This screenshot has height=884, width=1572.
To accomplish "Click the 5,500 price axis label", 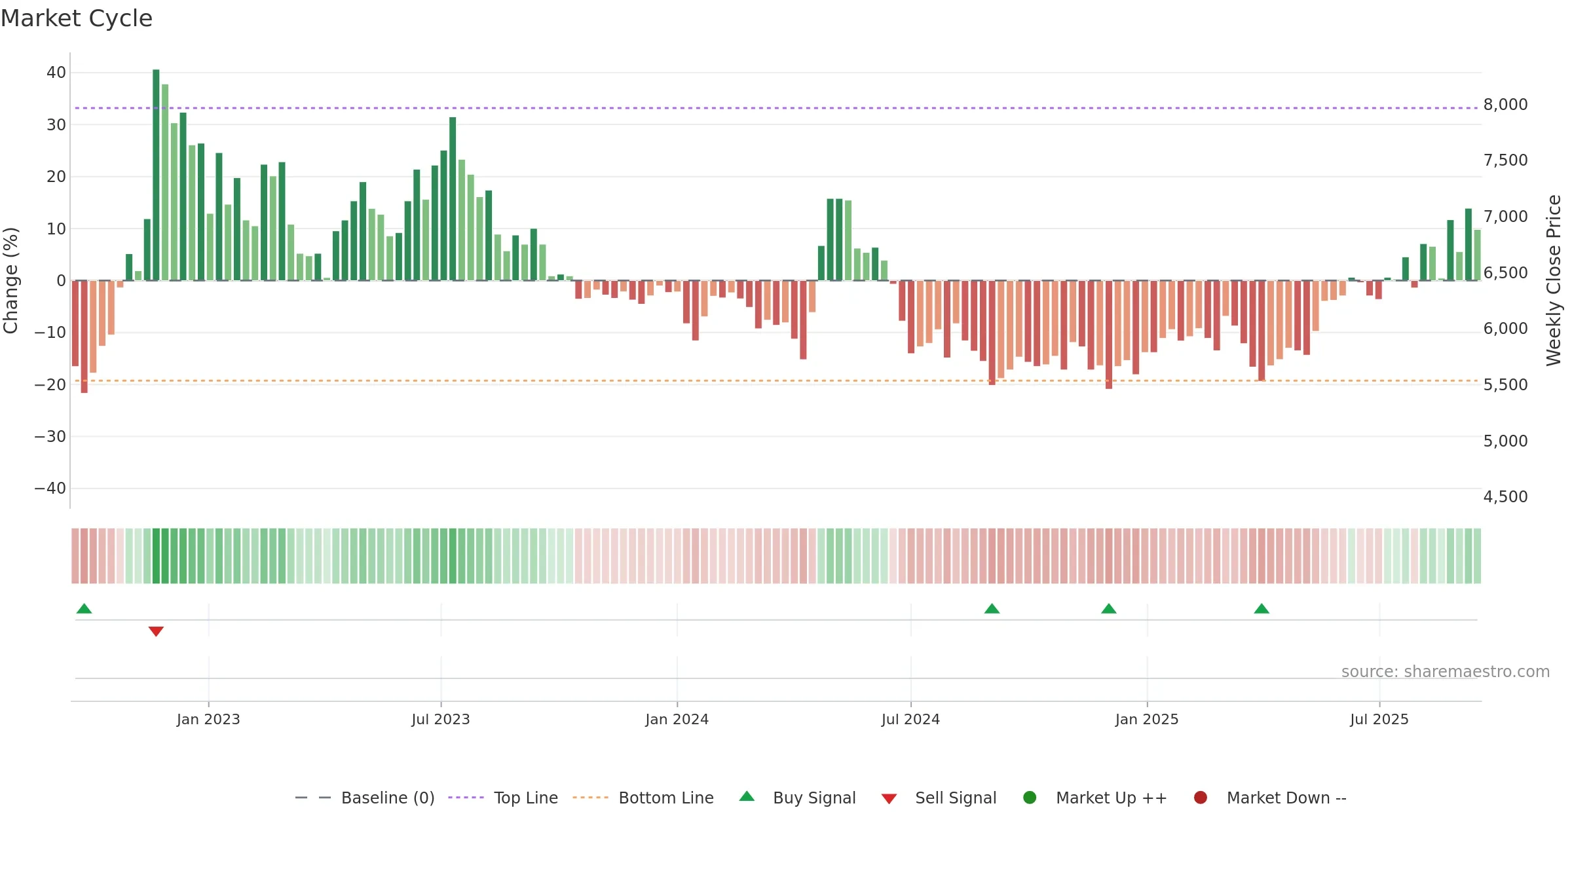I will pyautogui.click(x=1506, y=385).
